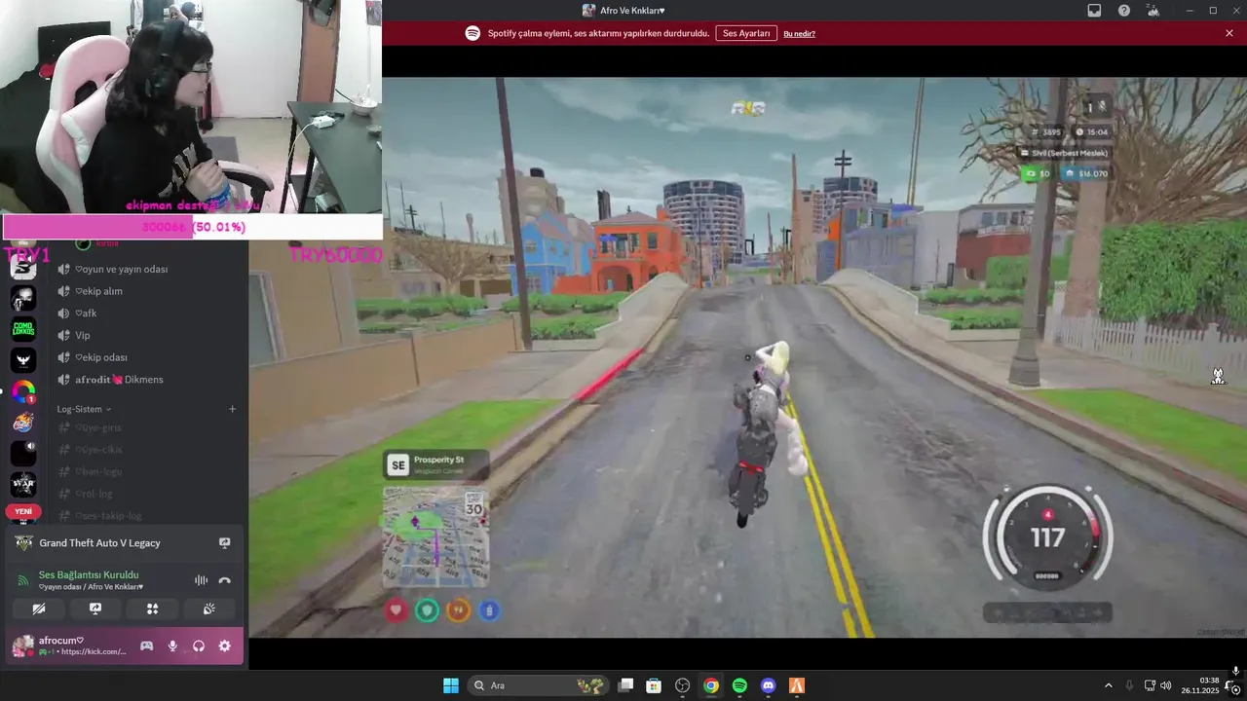
Task: Open Task View in the taskbar
Action: [625, 685]
